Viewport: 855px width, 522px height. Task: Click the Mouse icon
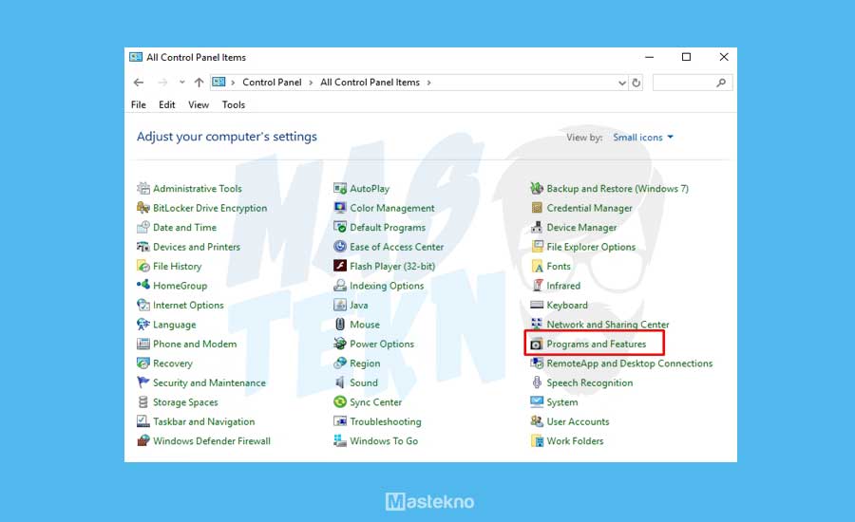[340, 325]
